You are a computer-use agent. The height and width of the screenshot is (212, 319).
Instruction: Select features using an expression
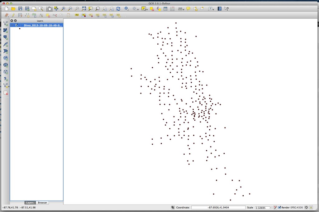[159, 8]
